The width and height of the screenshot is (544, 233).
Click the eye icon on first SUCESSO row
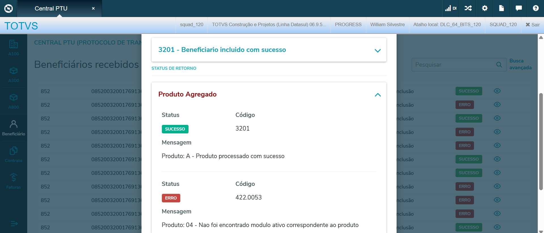coord(497,91)
